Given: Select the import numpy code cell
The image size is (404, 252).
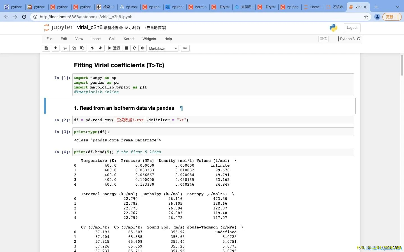Looking at the screenshot, I should point(213,85).
